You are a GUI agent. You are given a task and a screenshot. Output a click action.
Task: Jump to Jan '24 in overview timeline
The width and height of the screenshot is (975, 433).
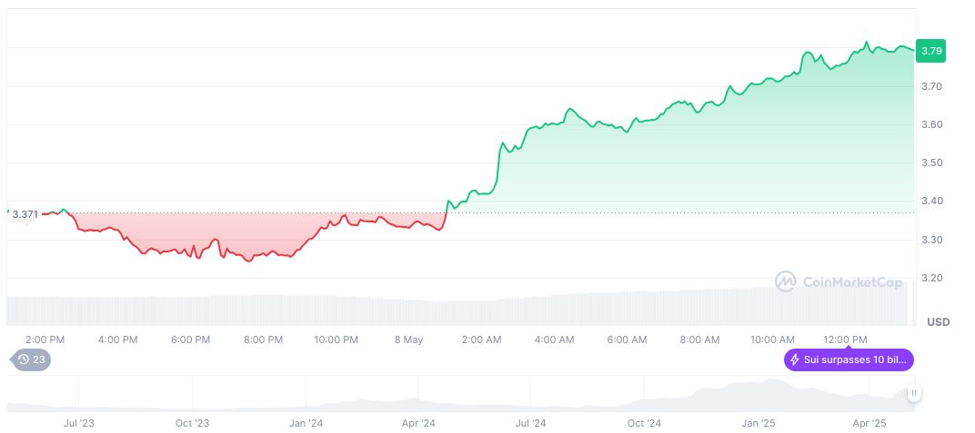(x=306, y=423)
